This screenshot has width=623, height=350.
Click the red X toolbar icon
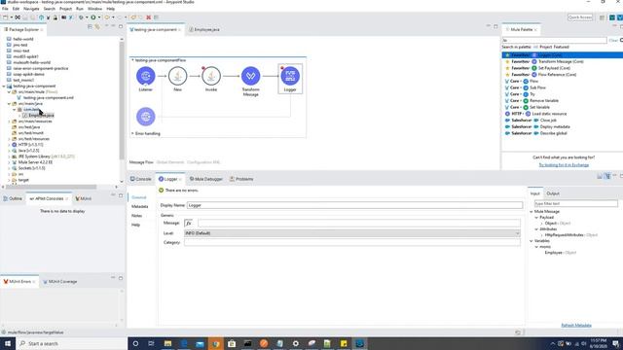pos(148,17)
